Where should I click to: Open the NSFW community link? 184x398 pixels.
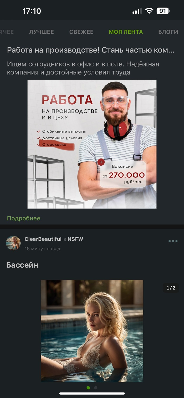coord(75,239)
